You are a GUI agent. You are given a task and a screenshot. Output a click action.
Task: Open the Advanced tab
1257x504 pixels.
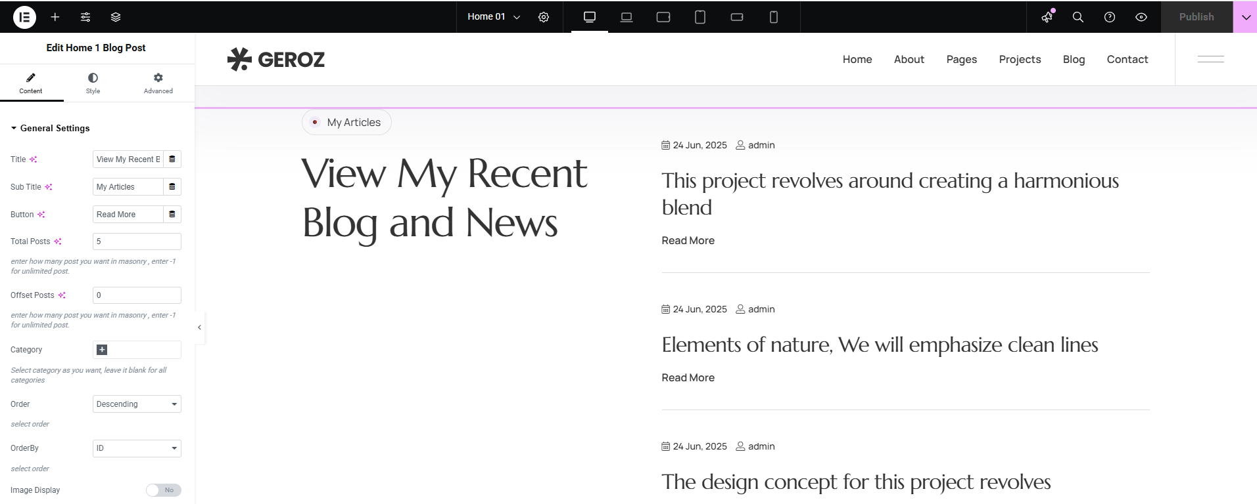click(158, 83)
